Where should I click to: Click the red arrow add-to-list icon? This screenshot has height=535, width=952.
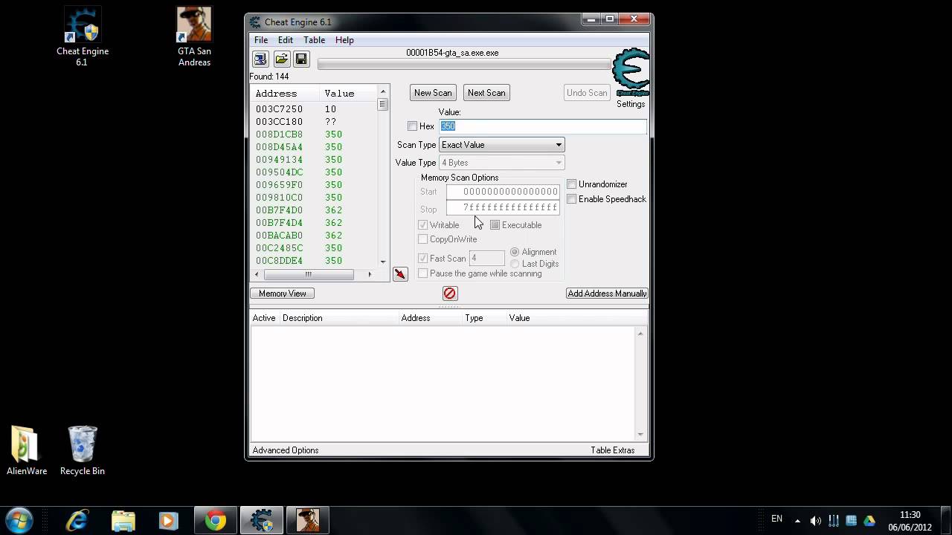pos(400,274)
